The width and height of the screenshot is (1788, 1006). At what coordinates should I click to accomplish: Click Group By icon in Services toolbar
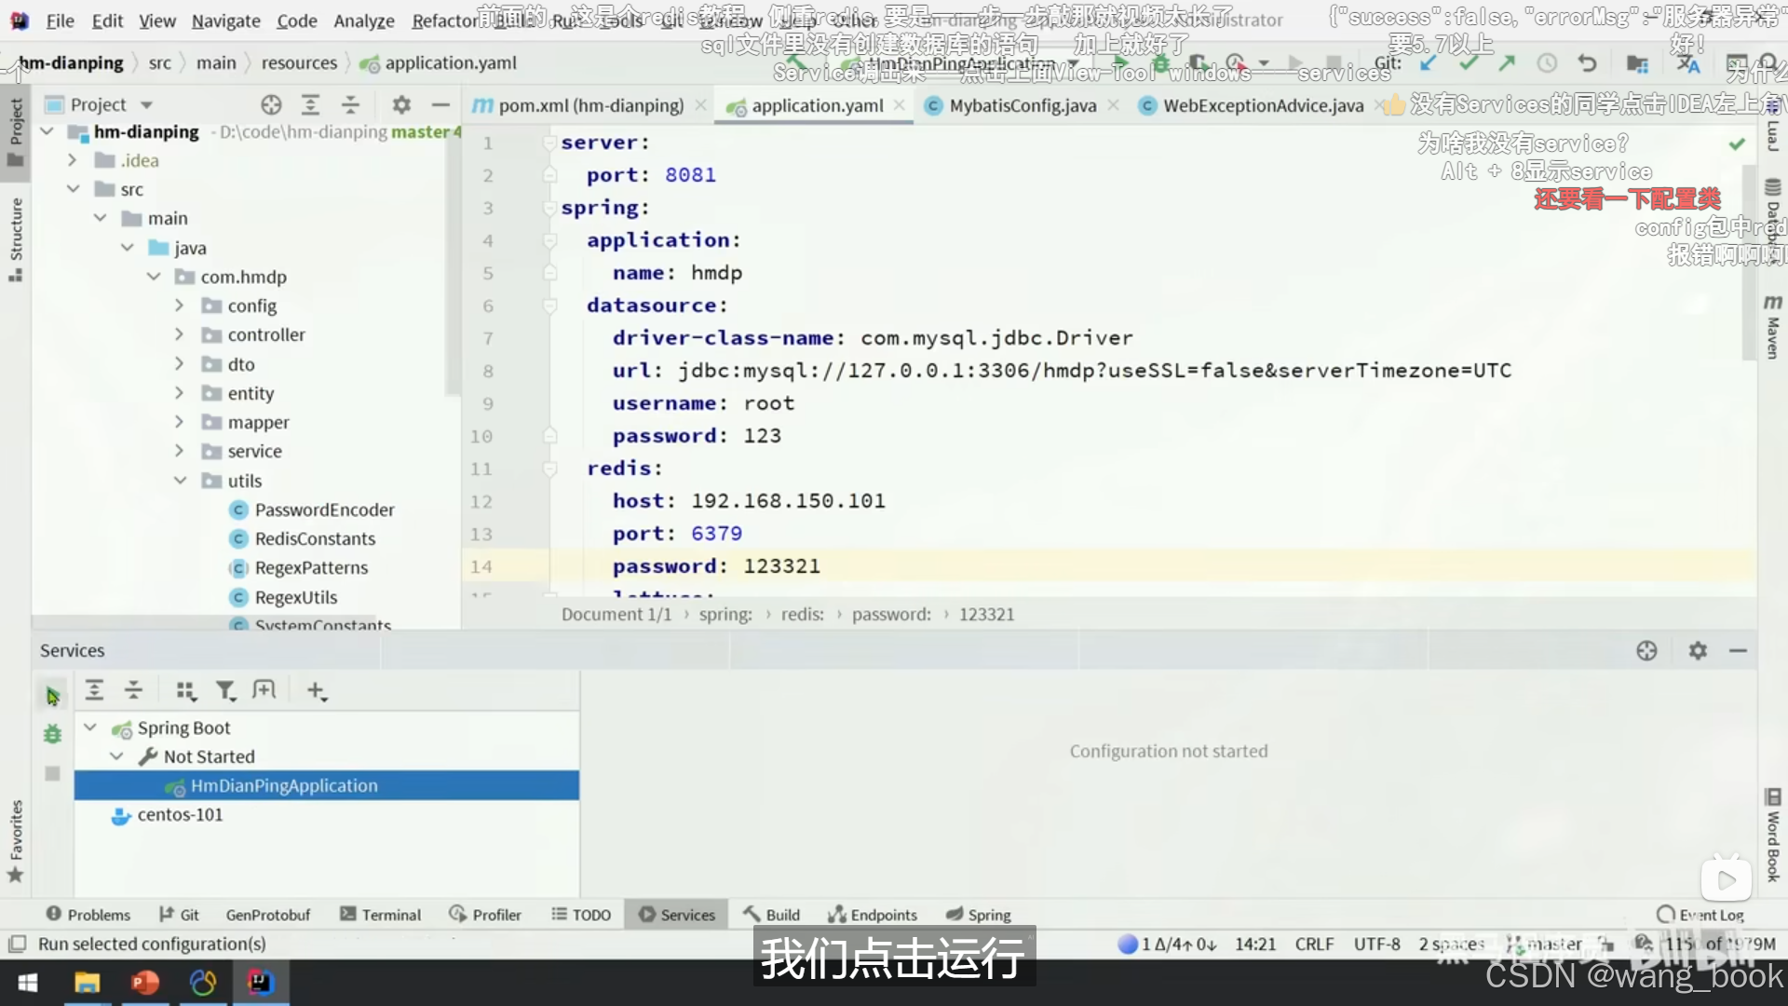185,690
